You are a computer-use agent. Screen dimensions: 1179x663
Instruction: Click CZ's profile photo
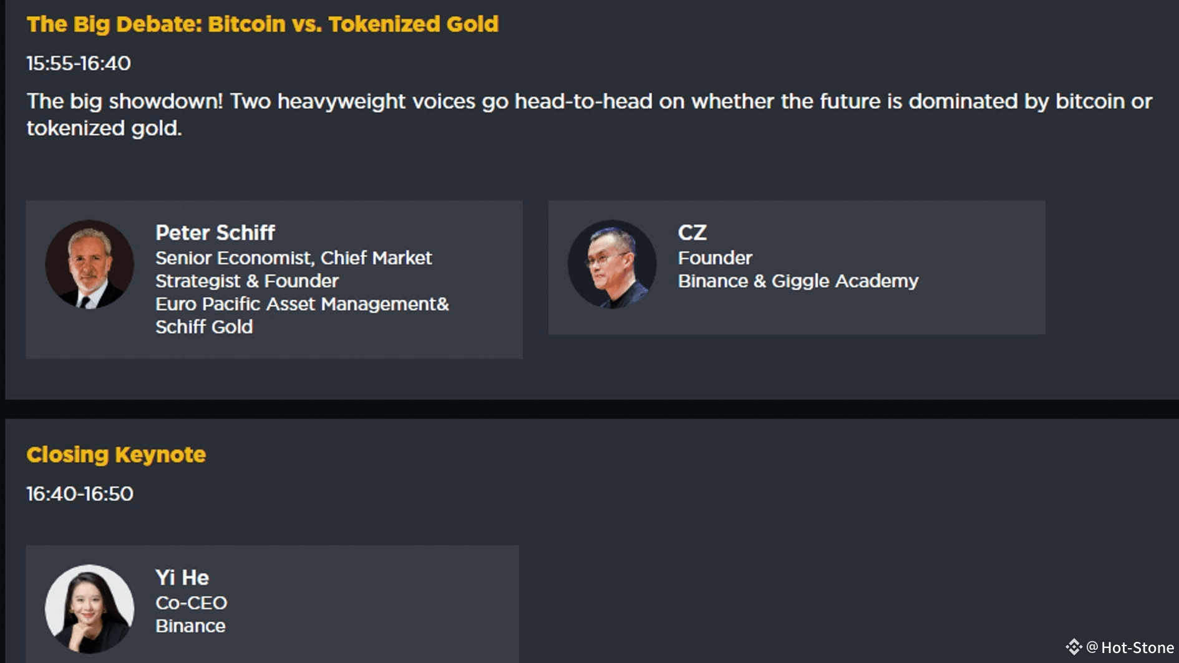(612, 264)
